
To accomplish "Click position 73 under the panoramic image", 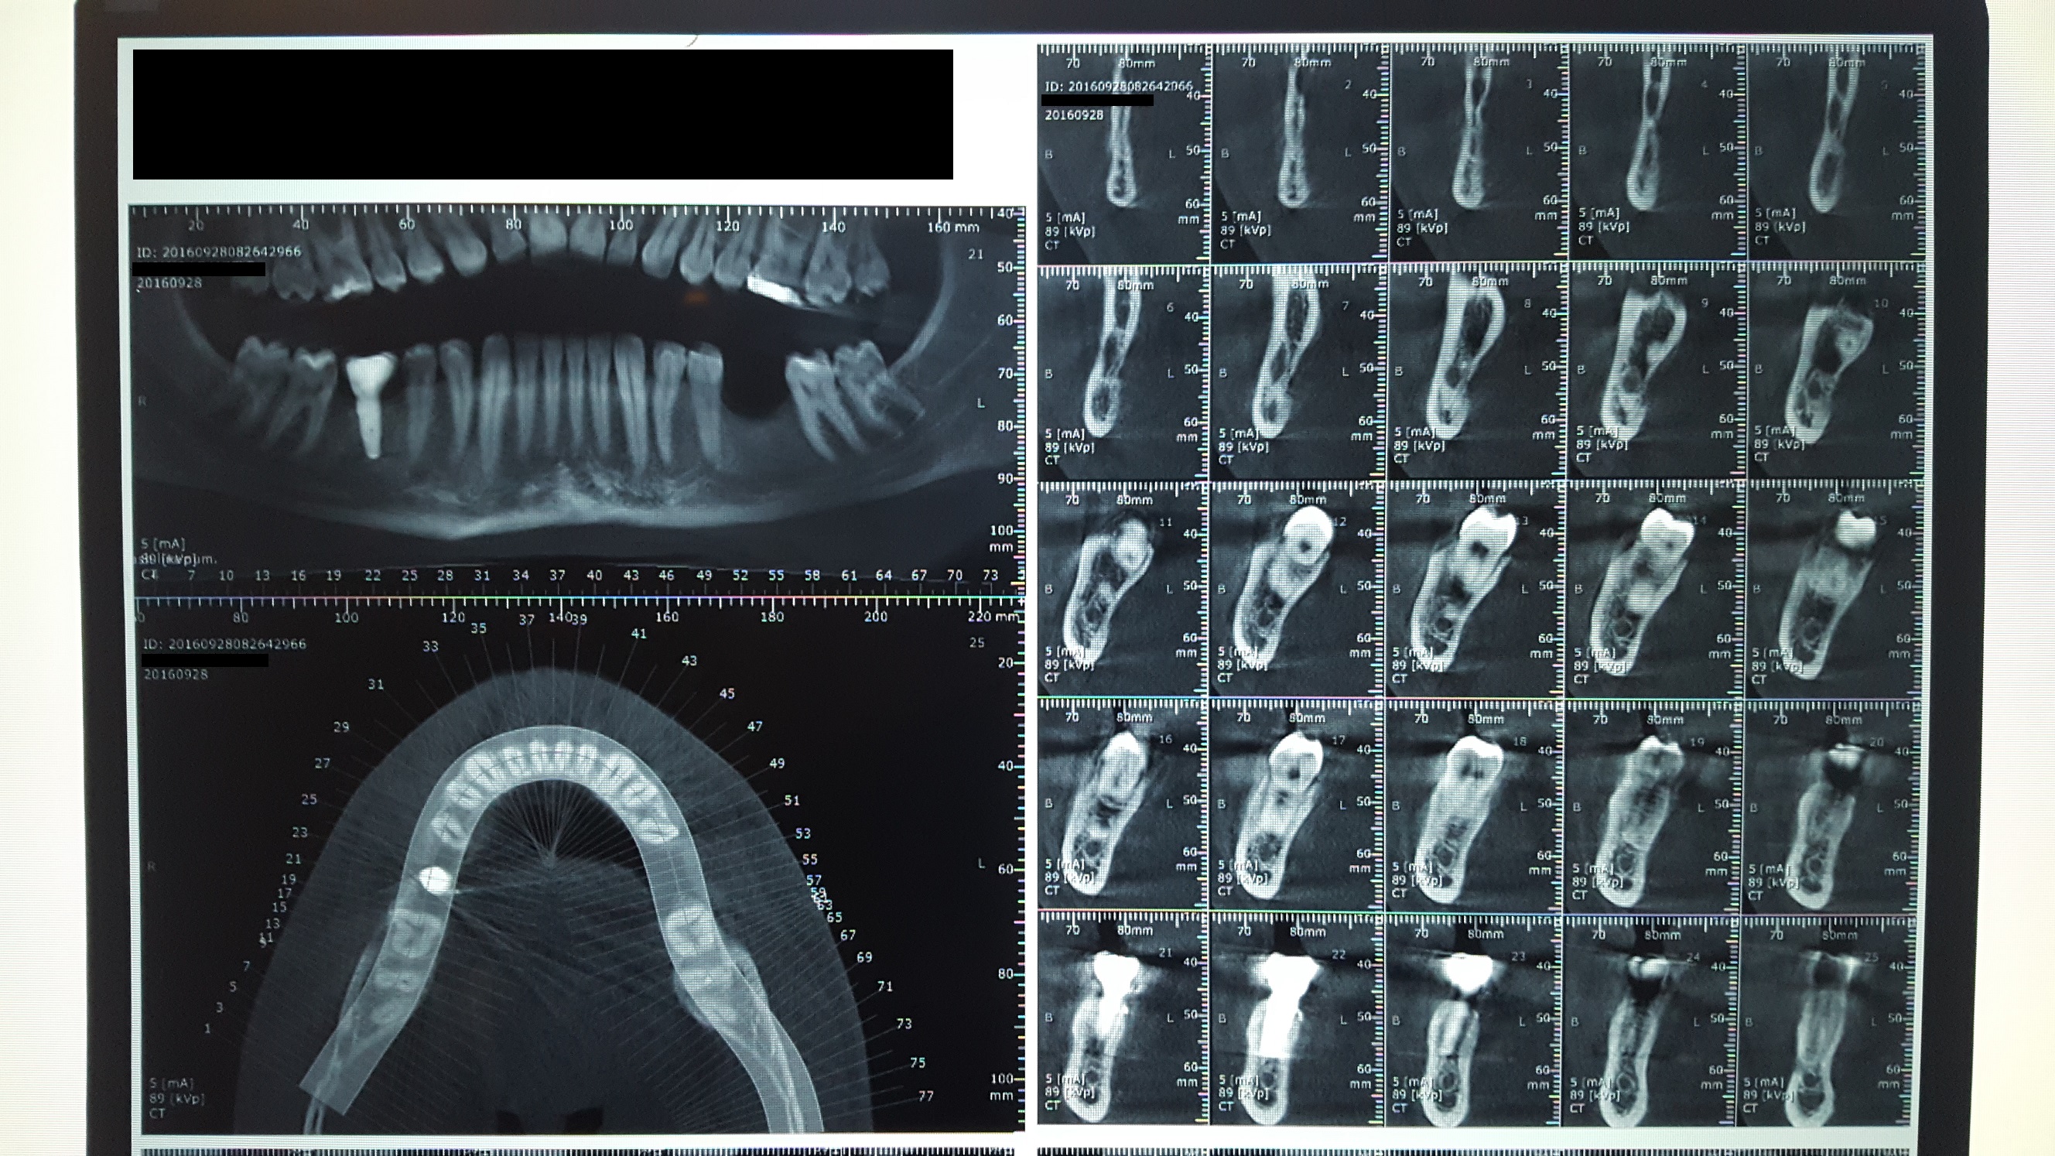I will pyautogui.click(x=990, y=575).
